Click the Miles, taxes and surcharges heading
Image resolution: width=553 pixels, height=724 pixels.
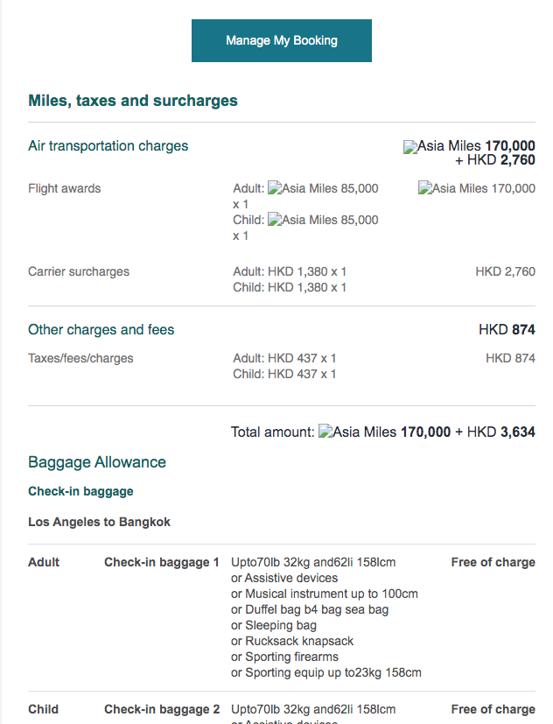[133, 101]
